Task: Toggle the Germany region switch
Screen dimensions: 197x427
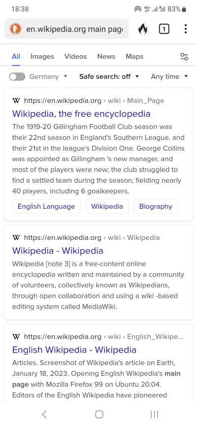Action: 17,76
